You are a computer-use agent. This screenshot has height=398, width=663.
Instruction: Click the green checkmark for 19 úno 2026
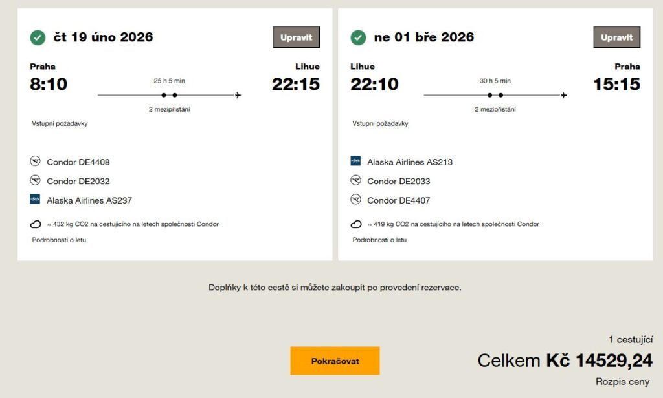coord(38,37)
